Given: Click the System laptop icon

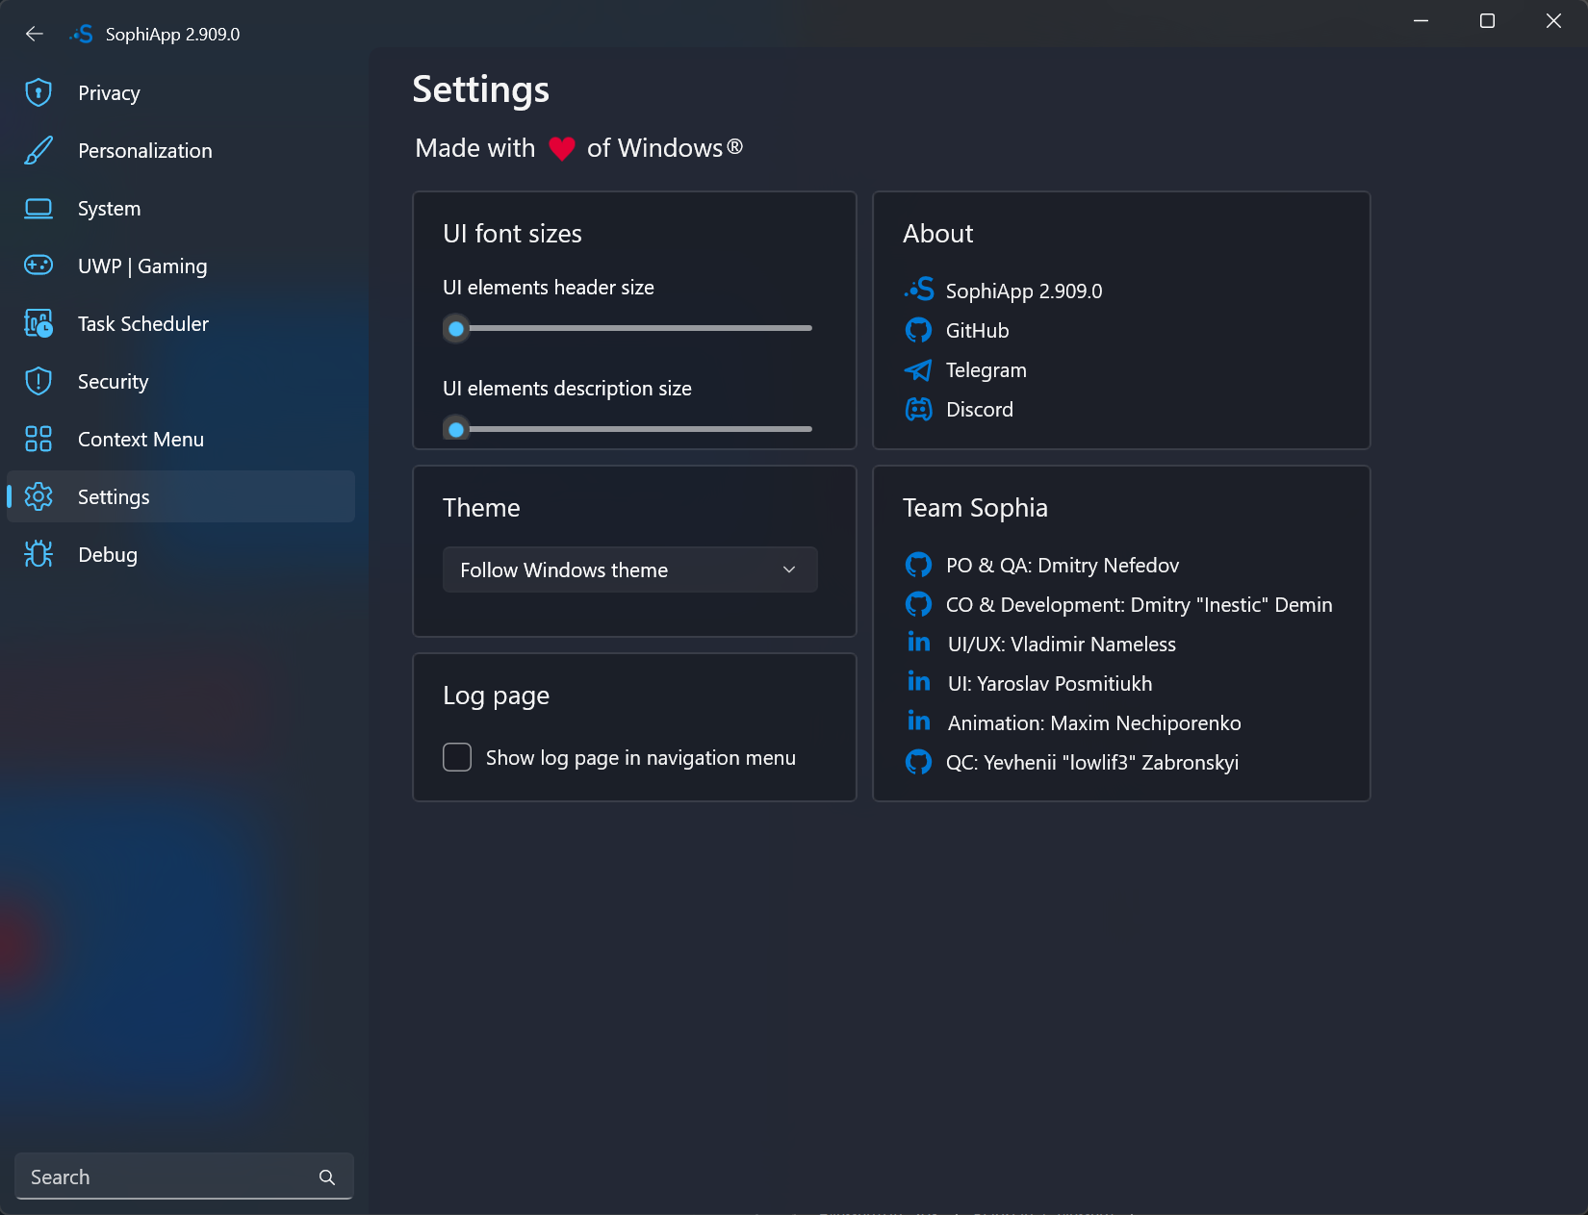Looking at the screenshot, I should point(38,208).
